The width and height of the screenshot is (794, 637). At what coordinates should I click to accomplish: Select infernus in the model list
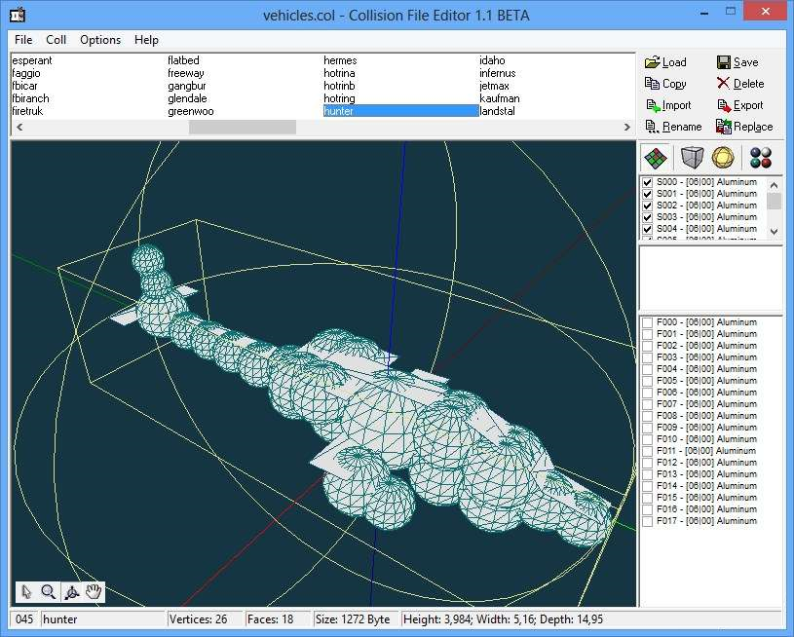coord(498,73)
